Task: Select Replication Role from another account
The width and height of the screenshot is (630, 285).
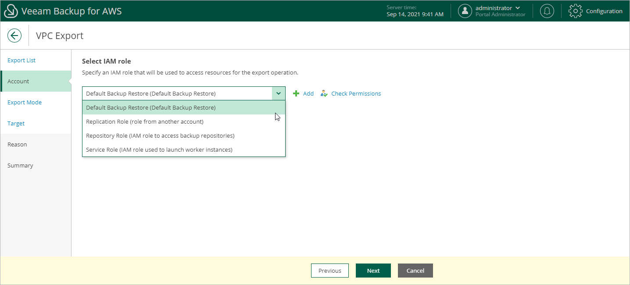Action: (145, 121)
